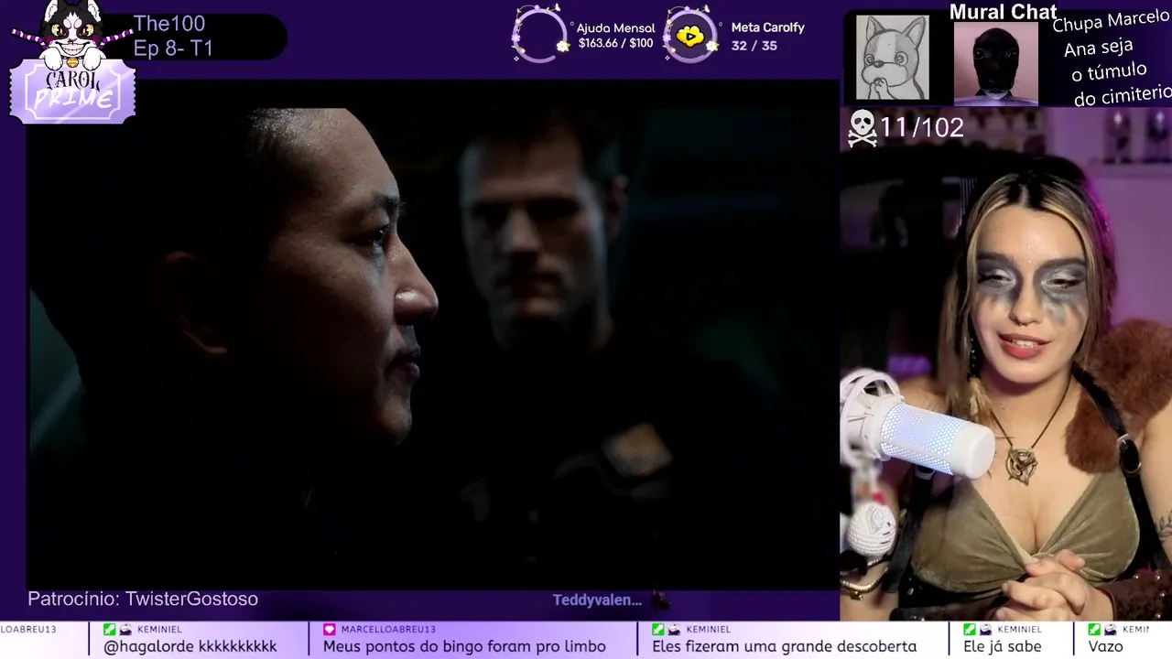Click the '$163.66 / $100' amount
Image resolution: width=1172 pixels, height=659 pixels.
[615, 44]
